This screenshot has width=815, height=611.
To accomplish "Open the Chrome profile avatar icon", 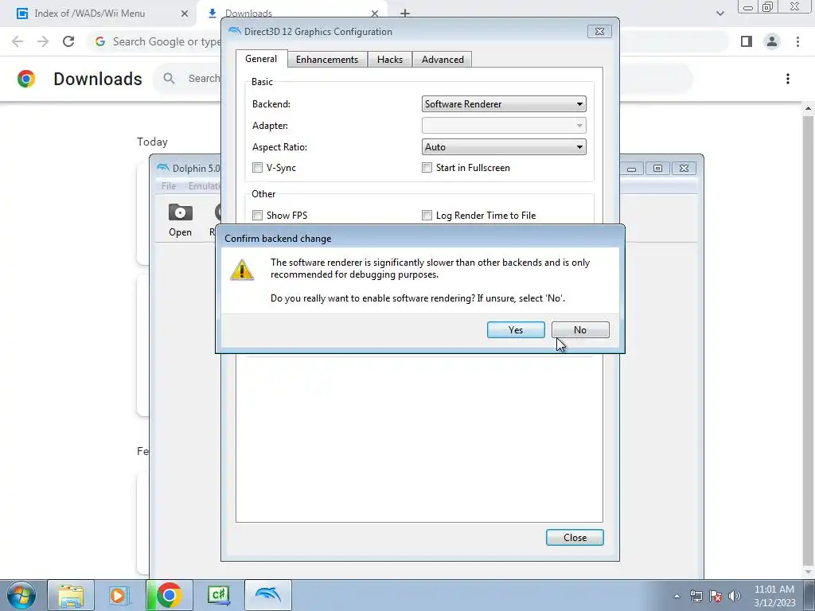I will click(772, 41).
